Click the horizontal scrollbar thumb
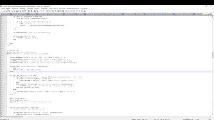214x120 pixels. (12, 117)
